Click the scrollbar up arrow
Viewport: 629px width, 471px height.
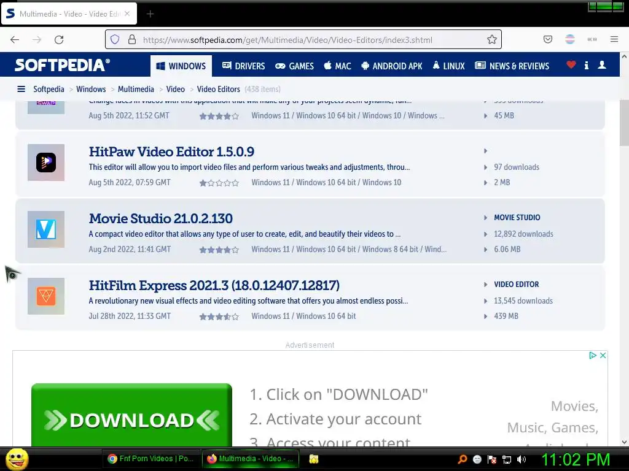(x=624, y=56)
